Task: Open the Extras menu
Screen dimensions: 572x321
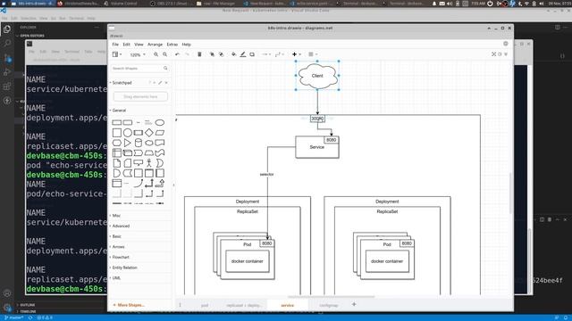Action: [172, 45]
